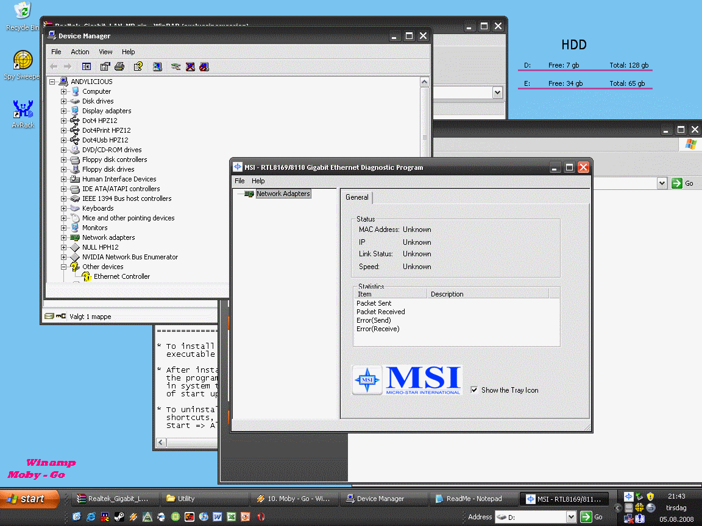
Task: Click the Show/Hide Console Tree toolbar icon
Action: click(x=87, y=66)
